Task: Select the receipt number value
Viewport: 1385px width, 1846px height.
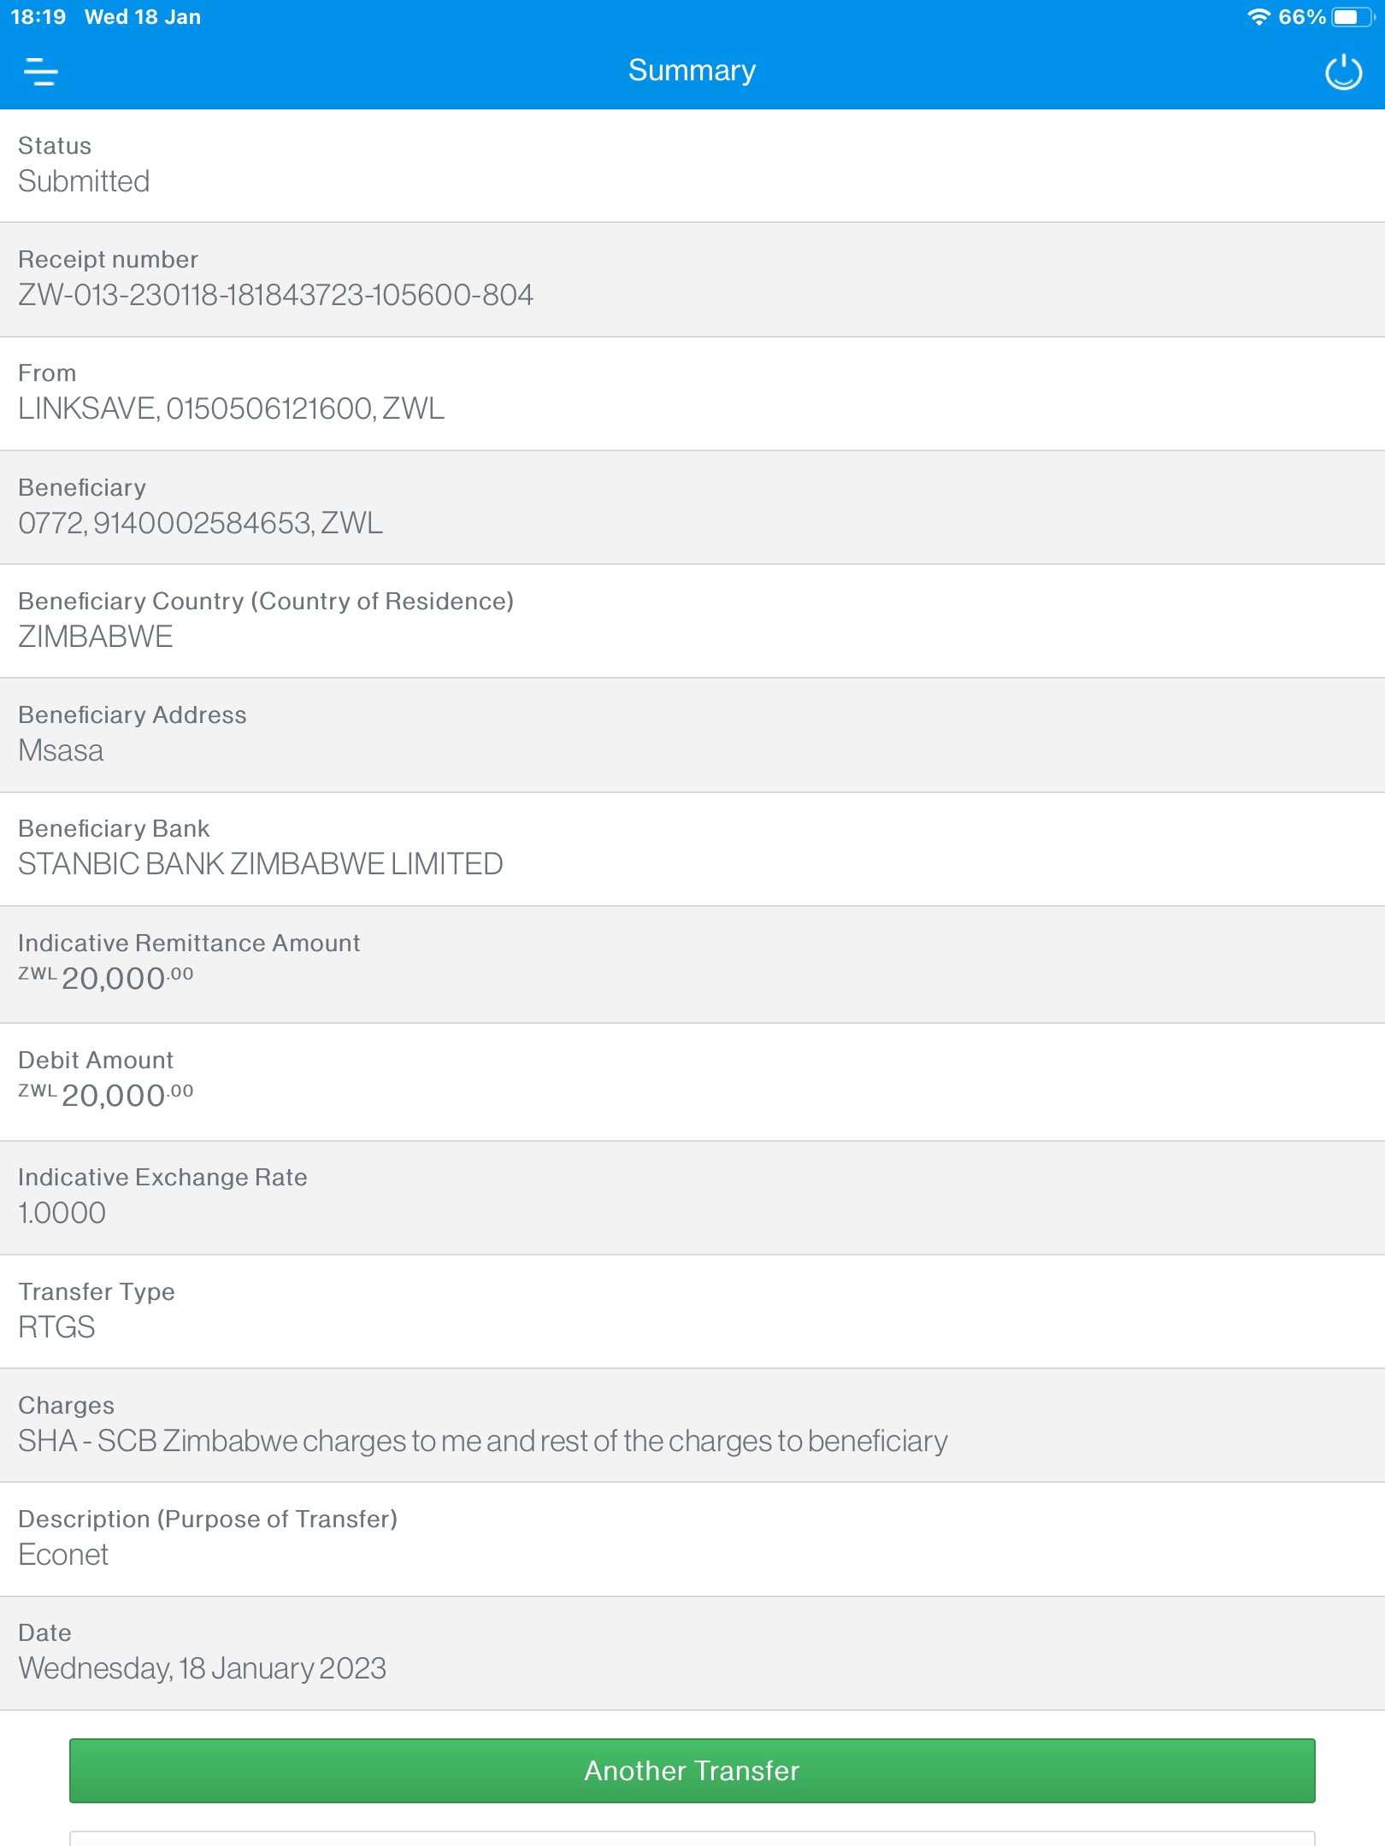Action: (x=275, y=295)
